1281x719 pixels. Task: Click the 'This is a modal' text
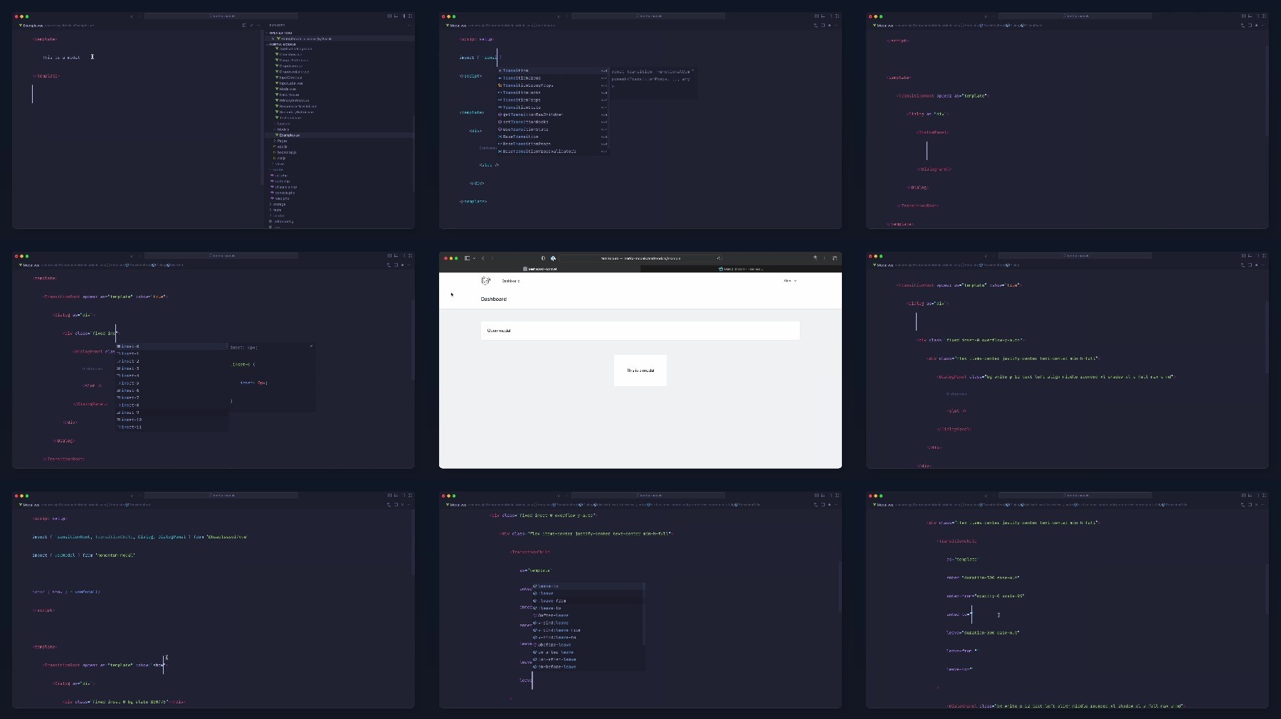click(640, 371)
